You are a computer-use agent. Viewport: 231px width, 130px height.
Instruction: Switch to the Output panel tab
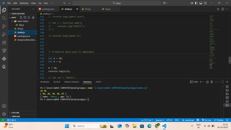click(57, 82)
